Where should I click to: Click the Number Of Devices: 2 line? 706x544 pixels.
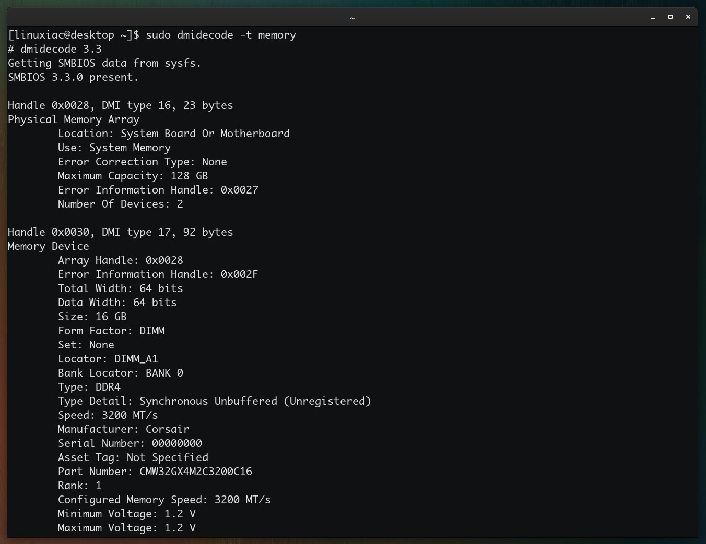[x=120, y=204]
